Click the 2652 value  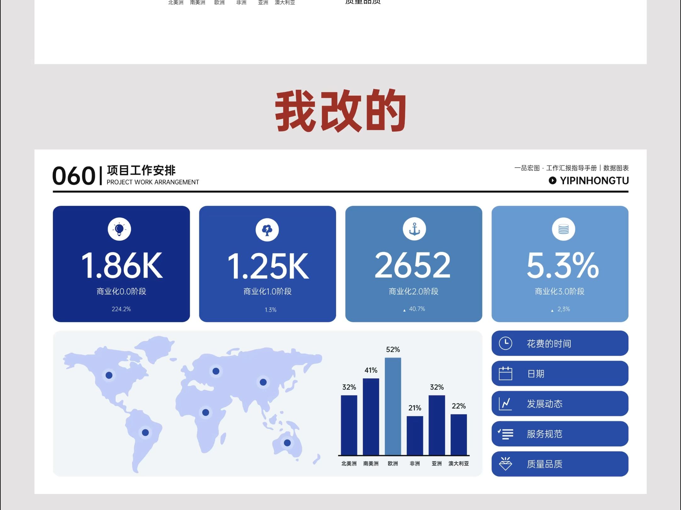[x=413, y=265]
